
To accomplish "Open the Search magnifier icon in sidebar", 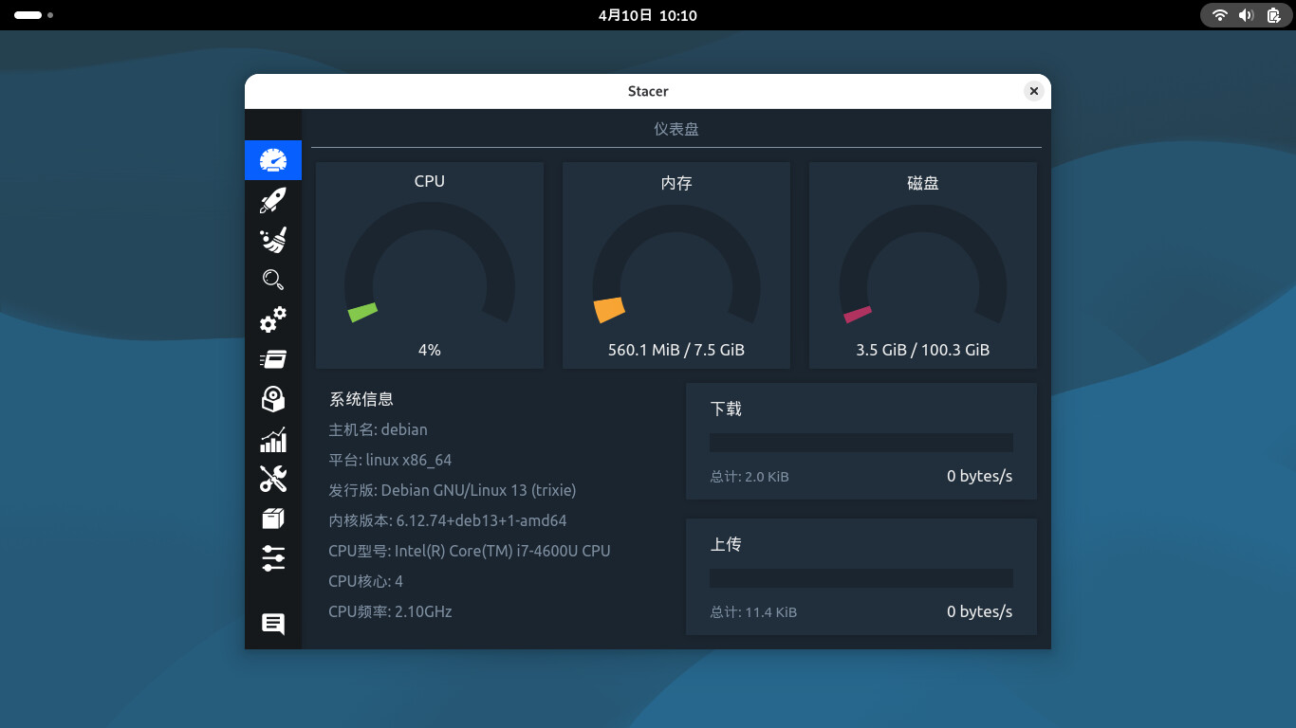I will pyautogui.click(x=273, y=280).
